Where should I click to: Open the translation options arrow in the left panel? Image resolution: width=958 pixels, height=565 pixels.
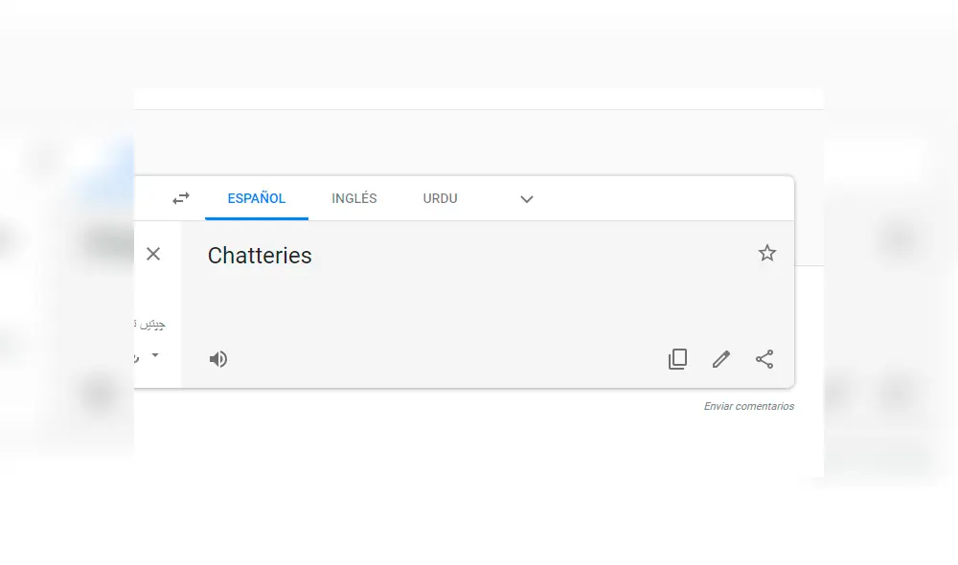(155, 355)
